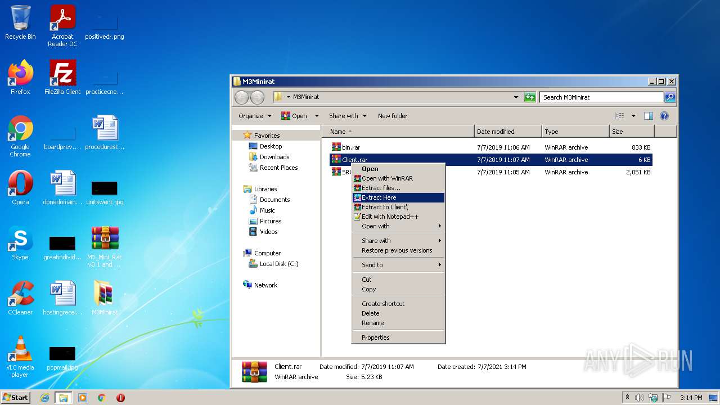The height and width of the screenshot is (405, 720).
Task: Open Windows Media Player taskbar icon
Action: point(83,398)
